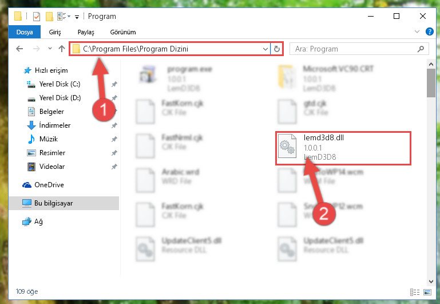Select the lemd3d8.dll file

[x=343, y=148]
